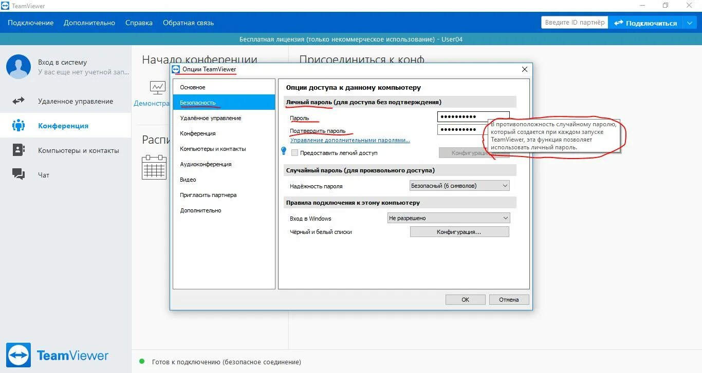
Task: Select Основное options category
Action: (224, 87)
